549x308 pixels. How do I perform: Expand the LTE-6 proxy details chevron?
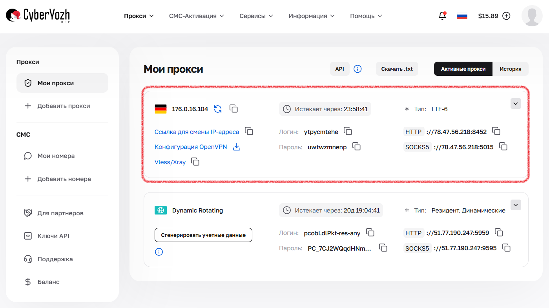(x=515, y=103)
